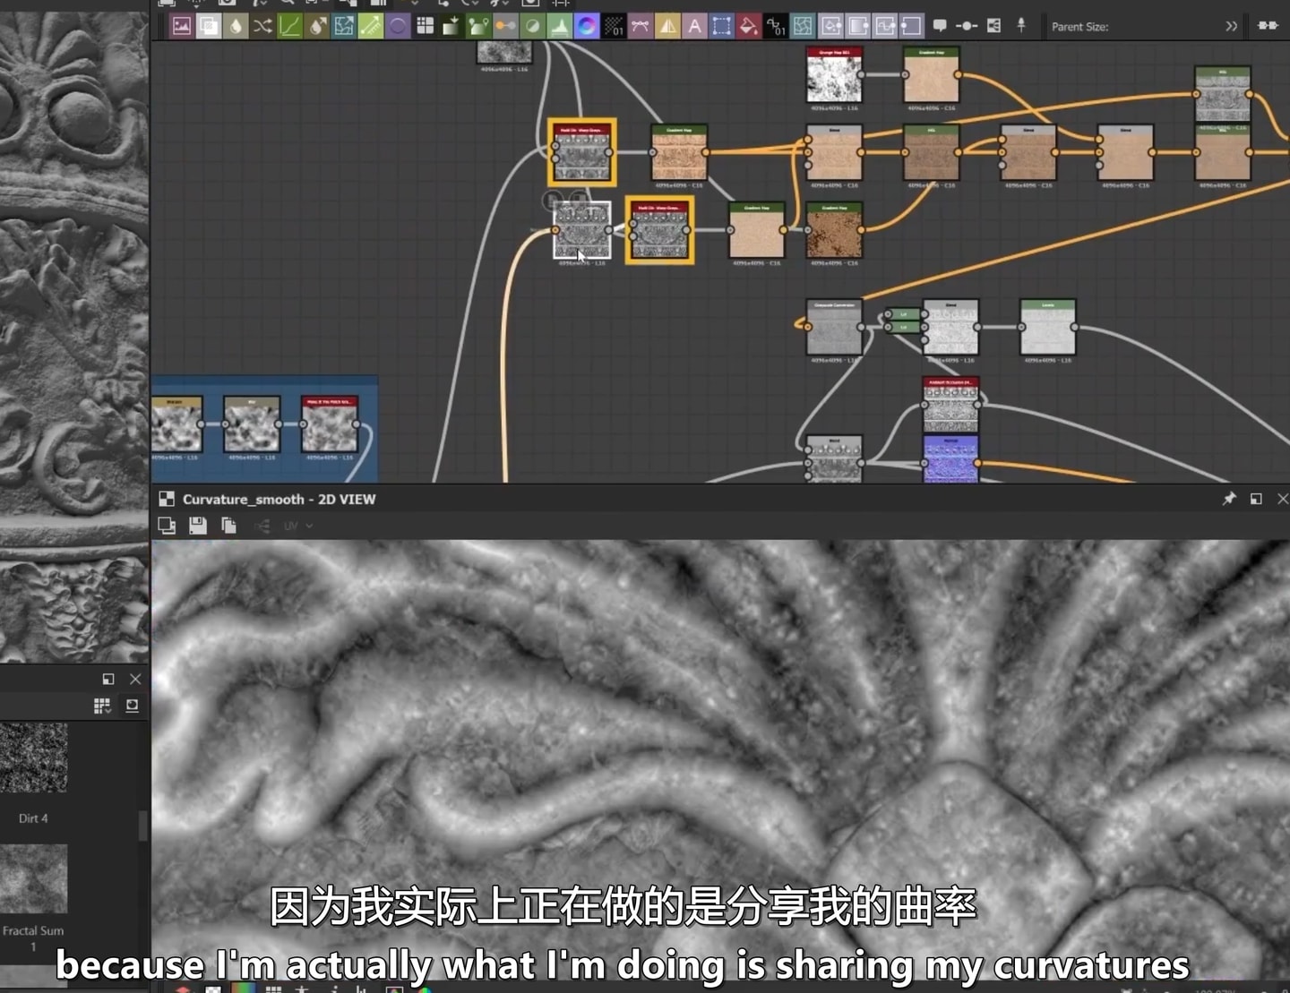This screenshot has height=993, width=1290.
Task: Add a Curve node from the toolbar
Action: (289, 26)
